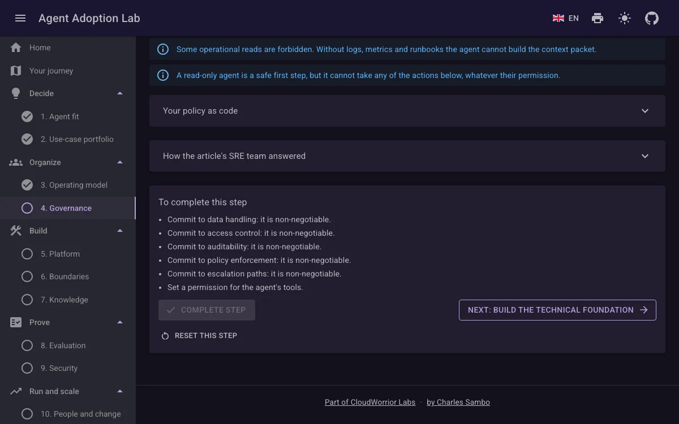Image resolution: width=679 pixels, height=424 pixels.
Task: Click completed checkmark beside Use-case portfolio
Action: 27,139
